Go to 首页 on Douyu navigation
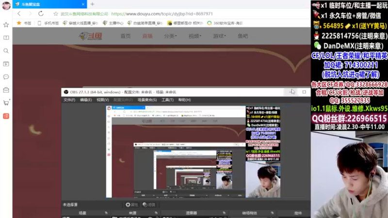 pyautogui.click(x=126, y=36)
